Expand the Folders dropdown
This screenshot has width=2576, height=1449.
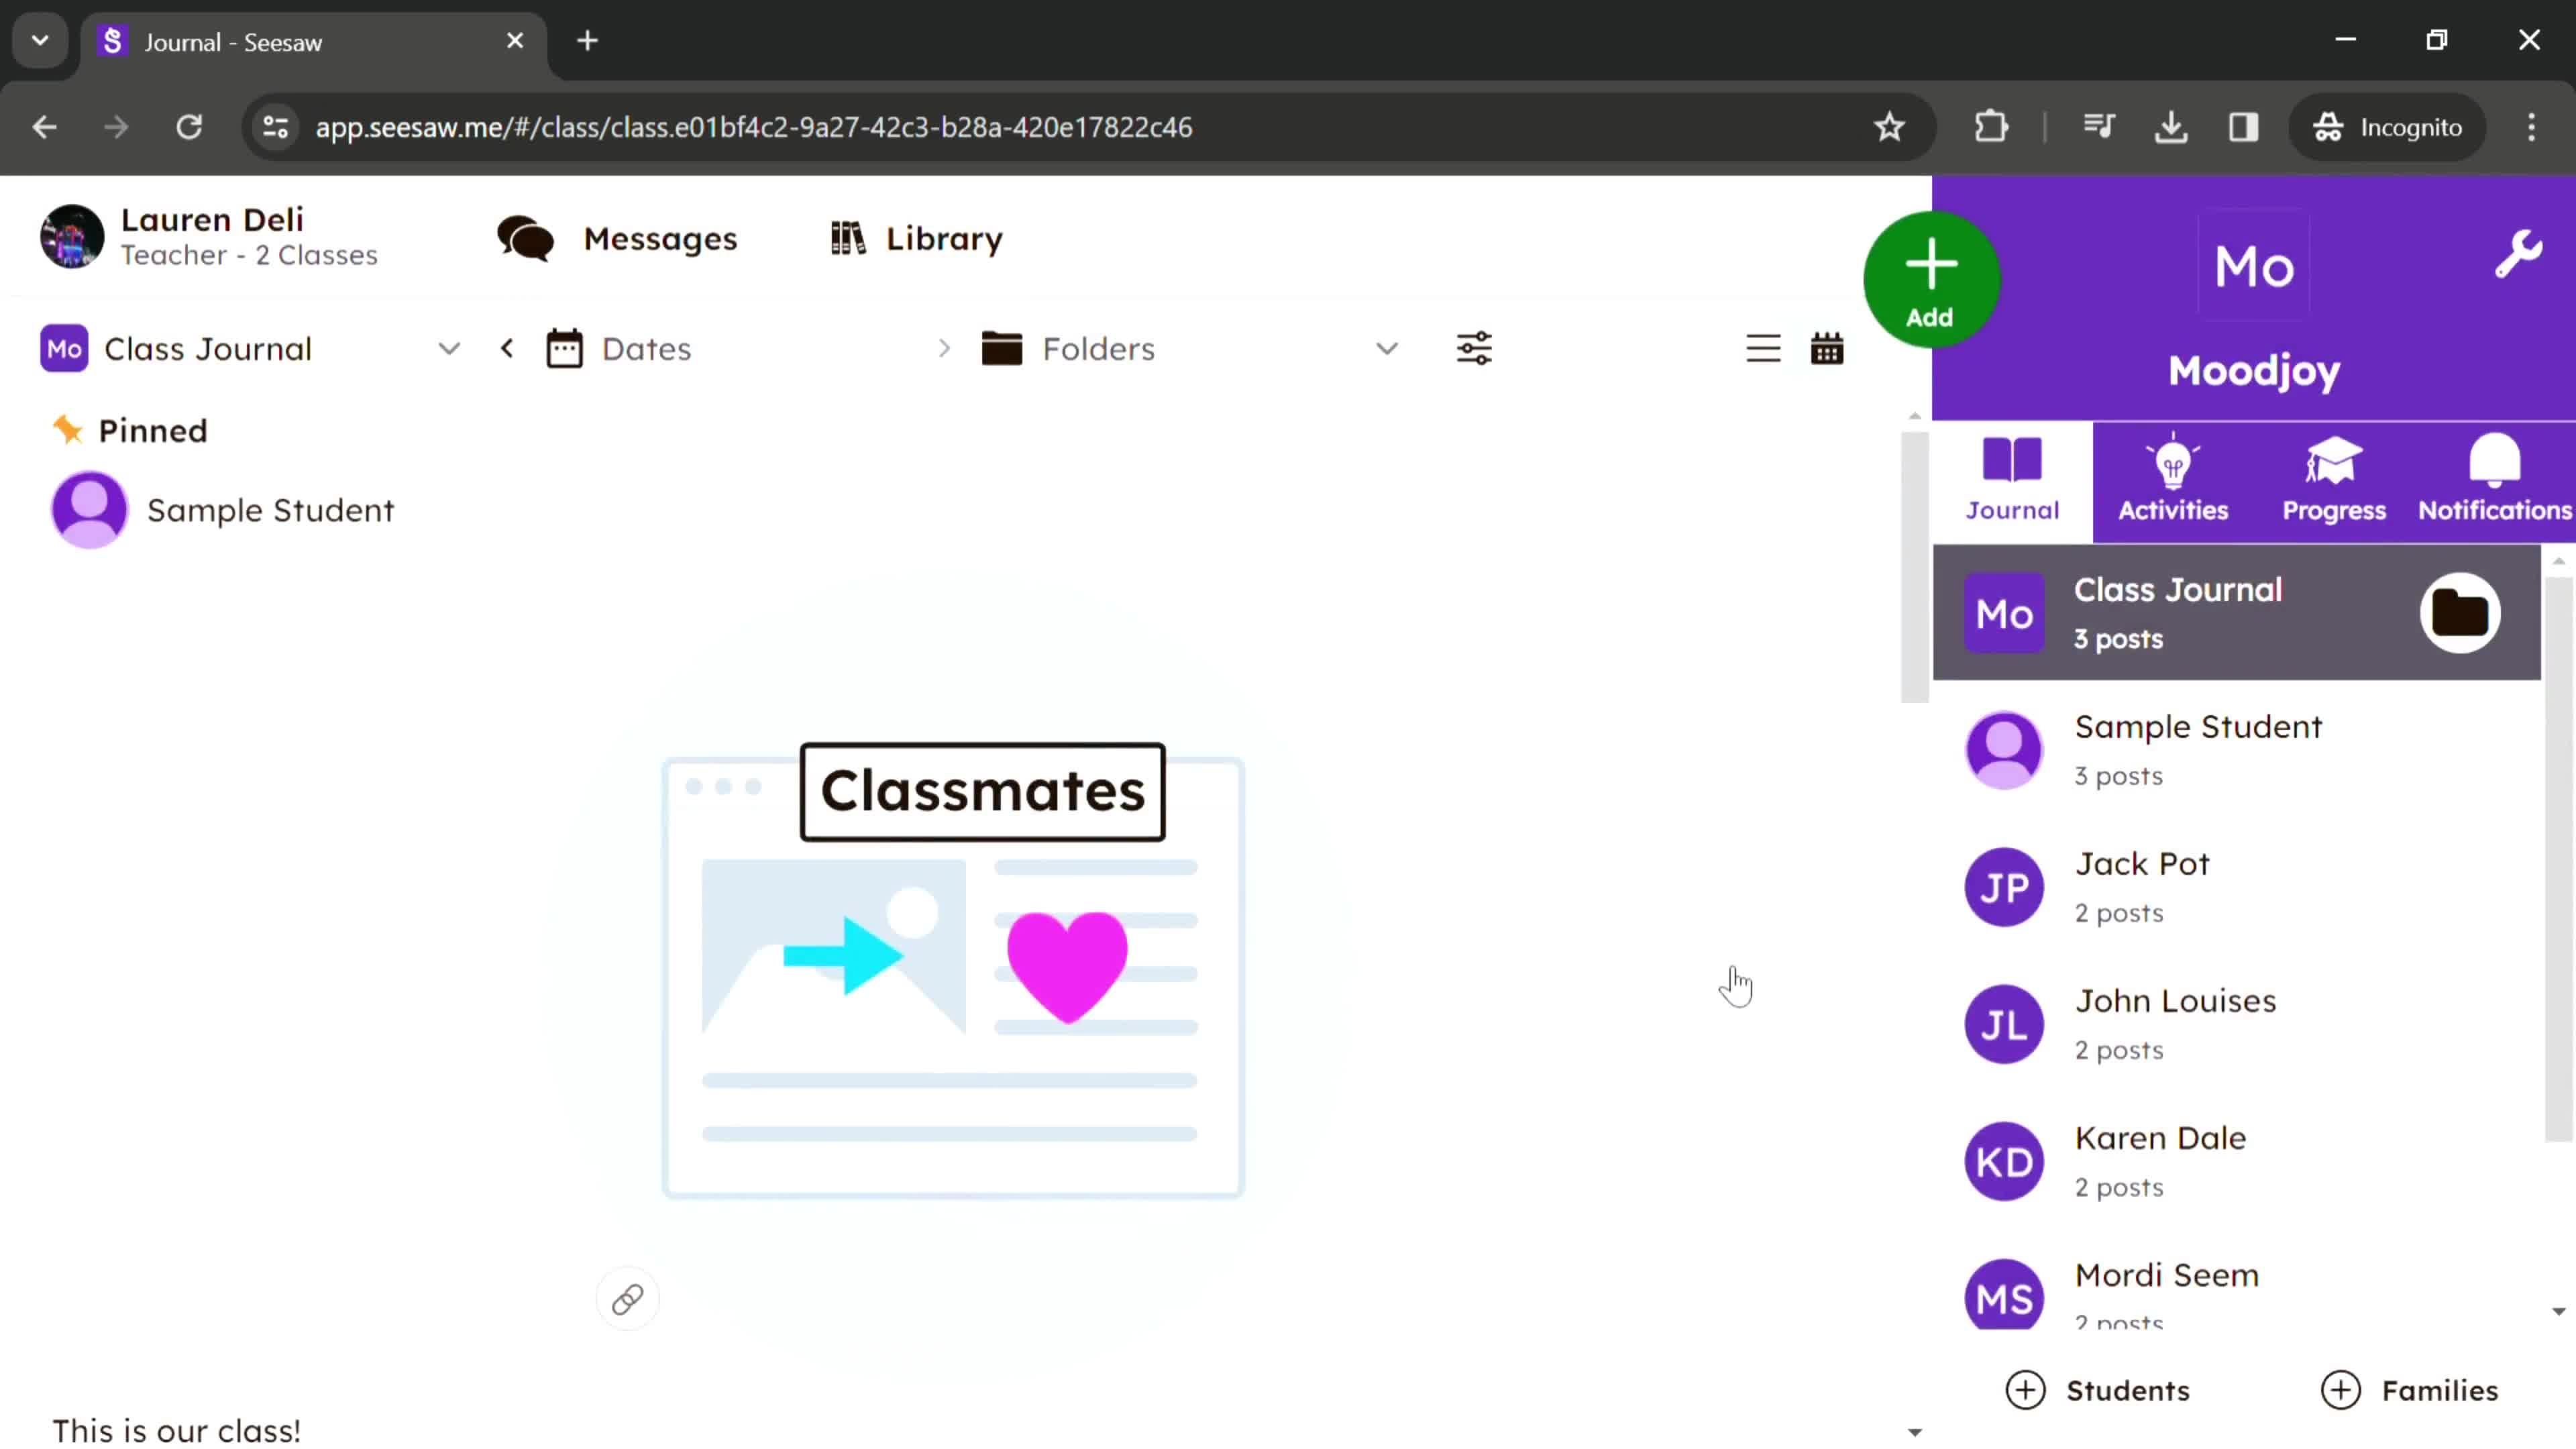1387,349
